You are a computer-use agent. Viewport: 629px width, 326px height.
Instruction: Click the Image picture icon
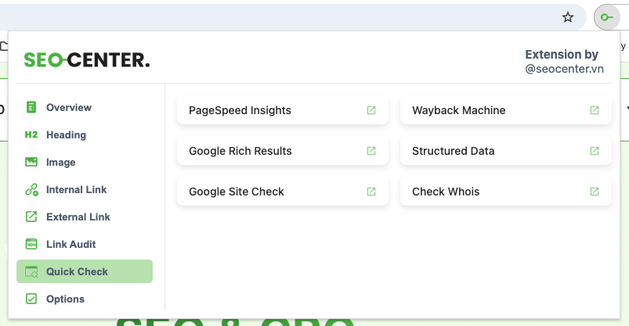click(31, 162)
